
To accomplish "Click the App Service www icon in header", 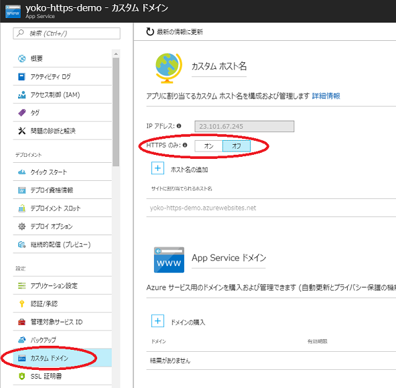I will 13,11.
